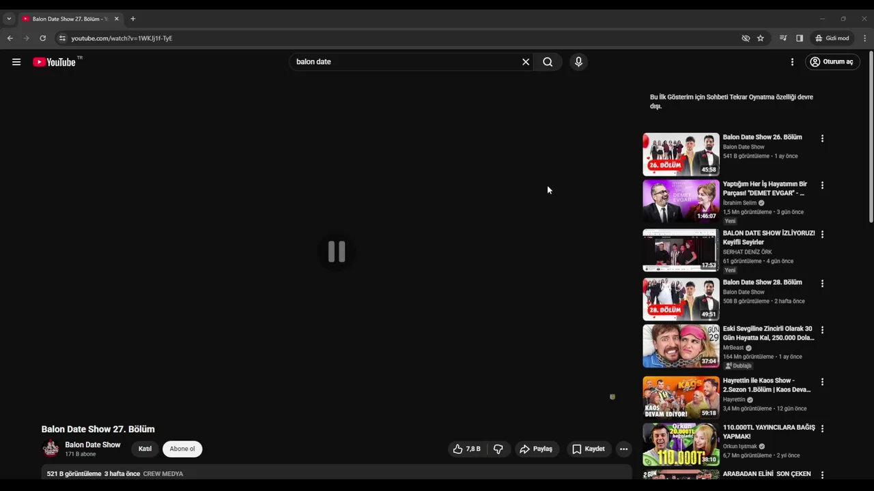Open thumbnail of BALON DATE SHOW İZLİYORUZ
The image size is (874, 491).
point(681,250)
